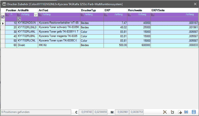This screenshot has width=199, height=116.
Task: Select row header of position 20
Action: click(x=3, y=28)
